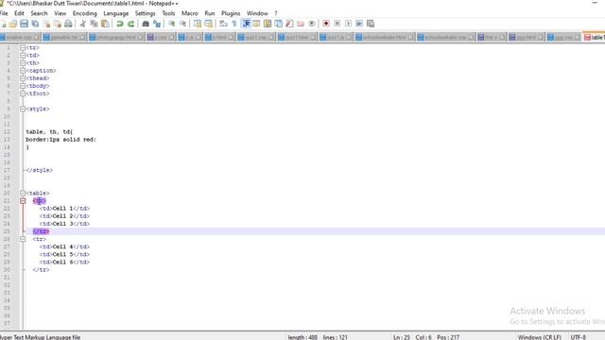Click the 'length : 488' status field
This screenshot has width=605, height=340.
[x=302, y=337]
